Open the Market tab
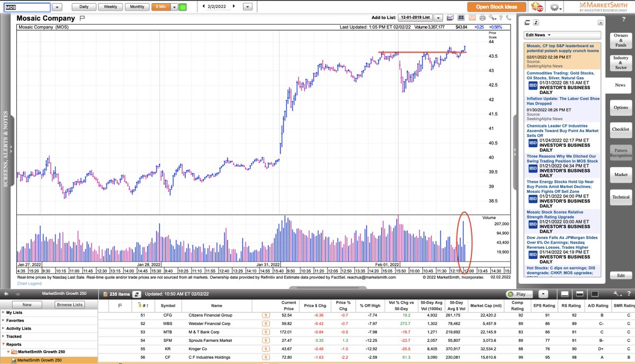 pos(621,174)
